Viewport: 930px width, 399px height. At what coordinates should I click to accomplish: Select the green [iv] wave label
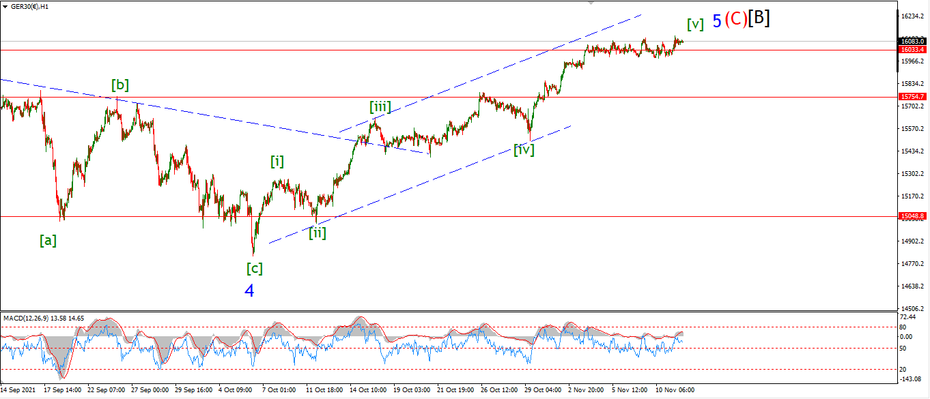click(x=524, y=149)
